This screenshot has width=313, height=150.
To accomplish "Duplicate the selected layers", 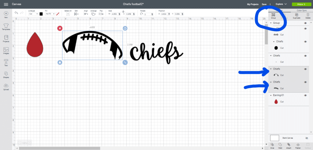I will click(296, 16).
